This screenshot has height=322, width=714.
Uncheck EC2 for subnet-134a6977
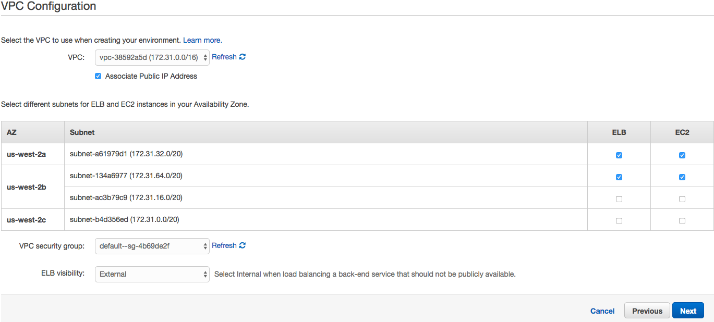[682, 177]
